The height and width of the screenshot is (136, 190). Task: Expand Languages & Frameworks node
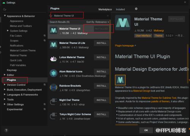point(5,94)
